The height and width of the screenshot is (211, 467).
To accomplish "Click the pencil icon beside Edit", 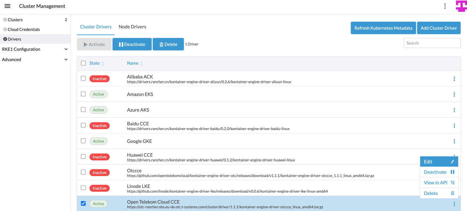I will (452, 162).
